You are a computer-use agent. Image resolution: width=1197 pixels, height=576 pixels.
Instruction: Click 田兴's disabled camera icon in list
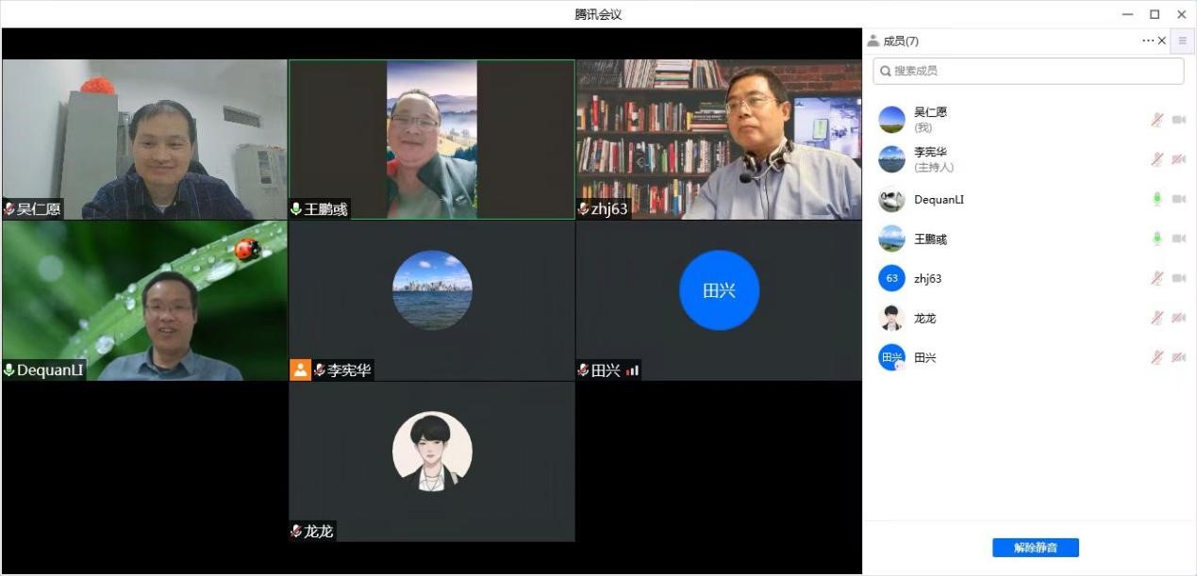1178,357
